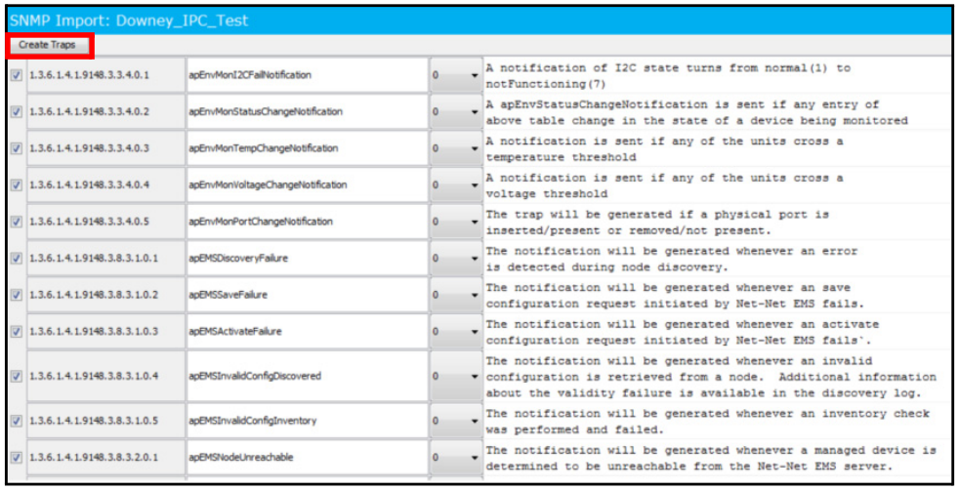This screenshot has height=490, width=959.
Task: Uncheck the apEnvMonI2CFailNotification row checkbox
Action: tap(17, 75)
